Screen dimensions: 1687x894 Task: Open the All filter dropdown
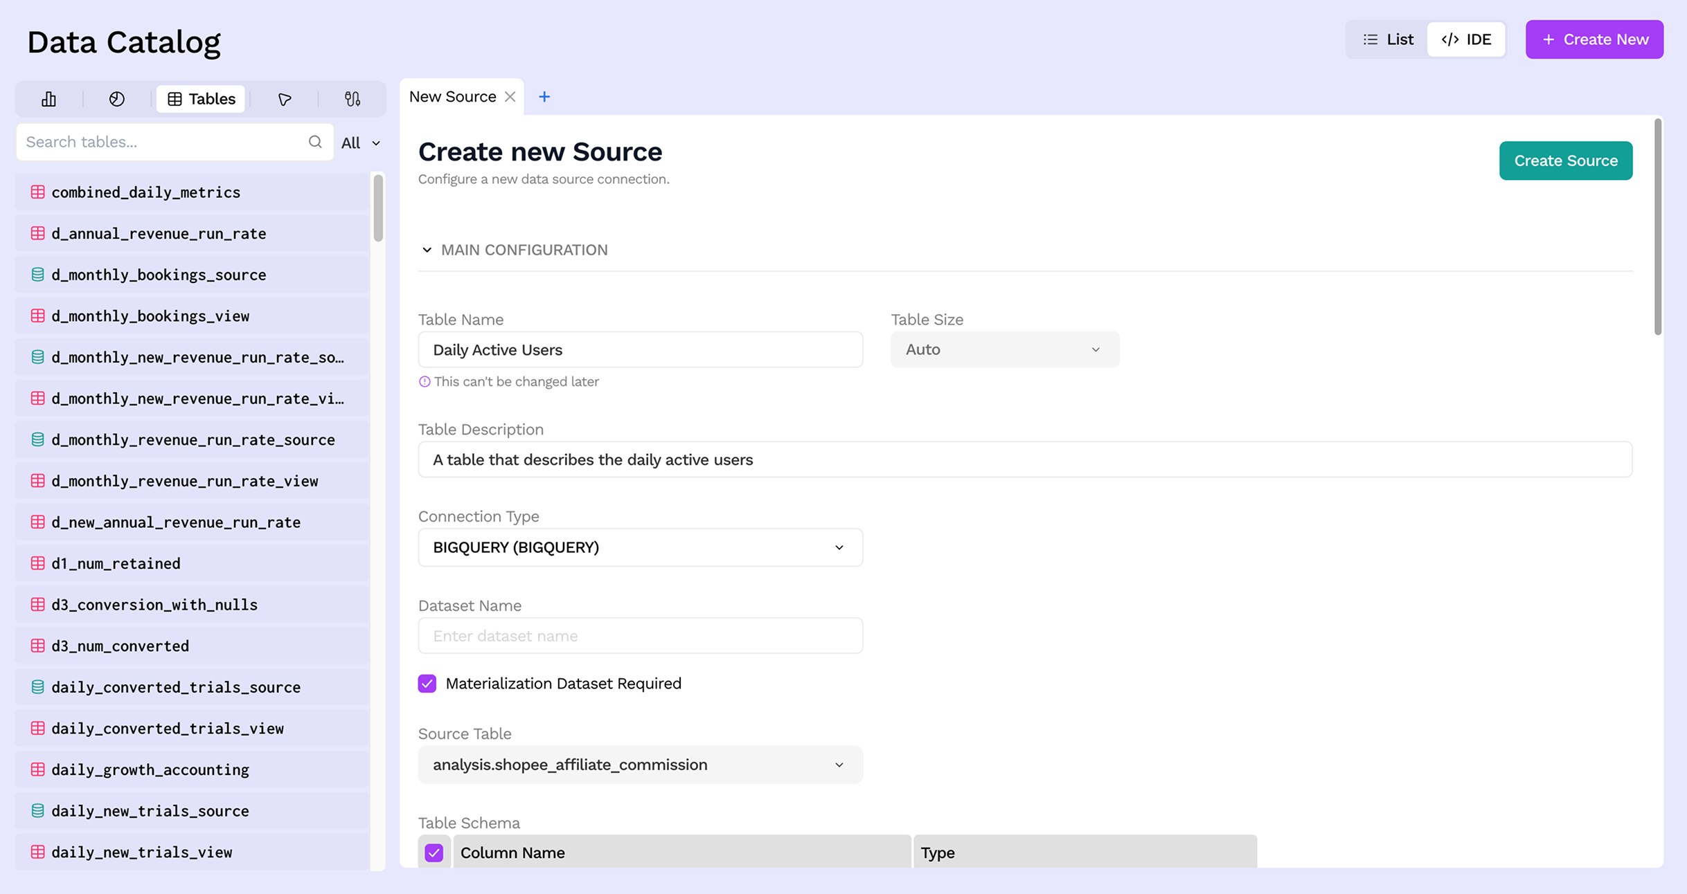pyautogui.click(x=361, y=143)
